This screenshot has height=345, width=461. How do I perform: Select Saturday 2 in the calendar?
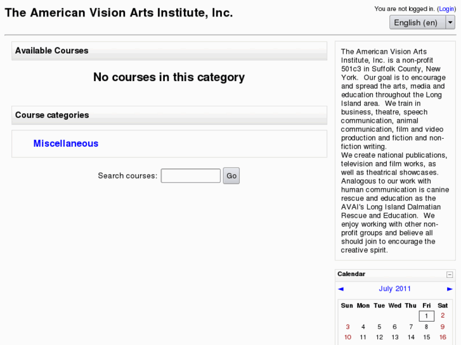pyautogui.click(x=443, y=316)
